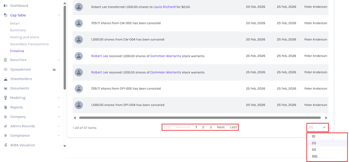Expand the Admin Records submenu chevron

59,126
